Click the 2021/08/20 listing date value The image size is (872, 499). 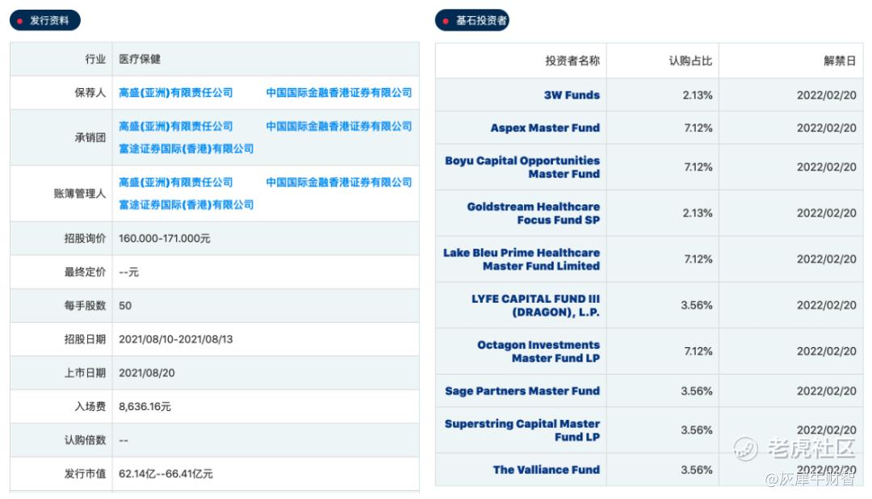coord(147,373)
